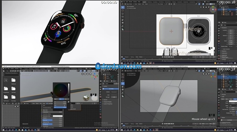Open File menu in 00:00:16 frame

(124, 2)
